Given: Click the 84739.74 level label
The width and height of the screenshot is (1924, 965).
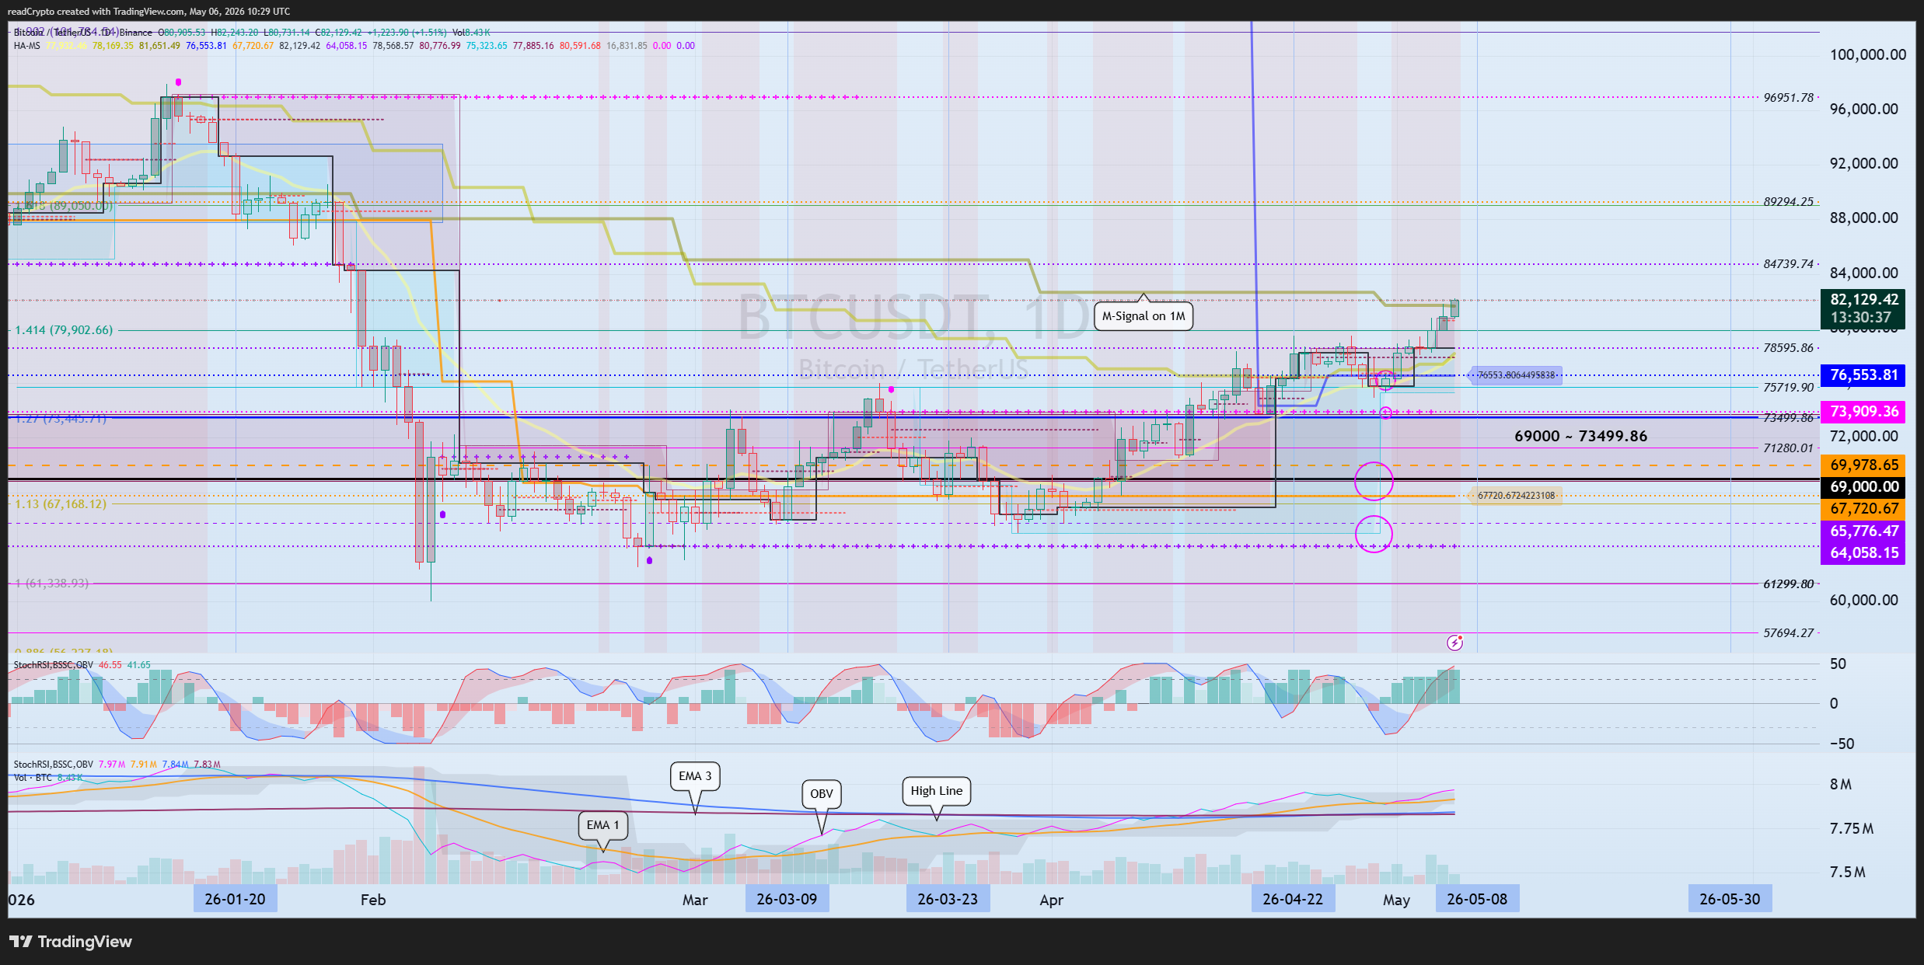Looking at the screenshot, I should pyautogui.click(x=1788, y=263).
